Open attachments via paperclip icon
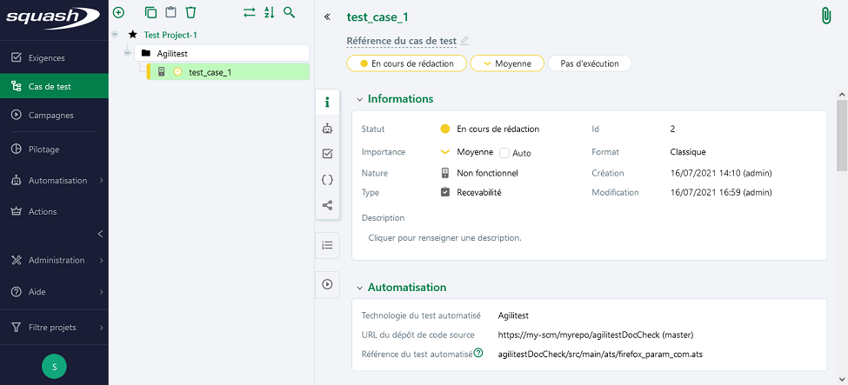This screenshot has height=385, width=848. click(x=825, y=16)
